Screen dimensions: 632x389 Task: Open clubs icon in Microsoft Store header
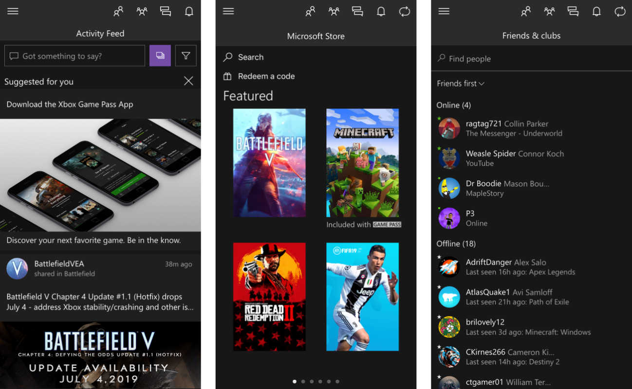334,12
